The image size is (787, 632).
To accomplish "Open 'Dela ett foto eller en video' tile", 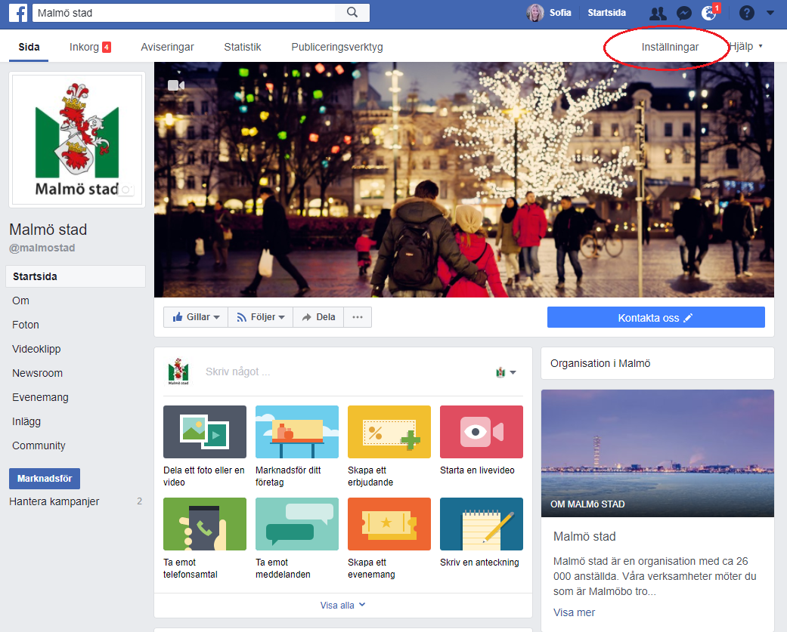I will pos(205,446).
